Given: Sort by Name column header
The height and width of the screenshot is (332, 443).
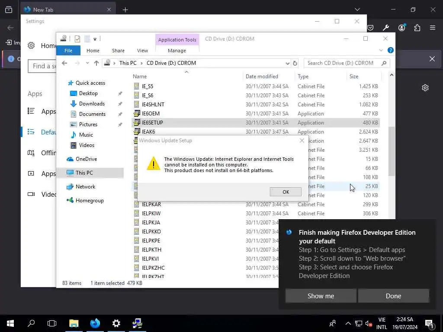Looking at the screenshot, I should [140, 76].
